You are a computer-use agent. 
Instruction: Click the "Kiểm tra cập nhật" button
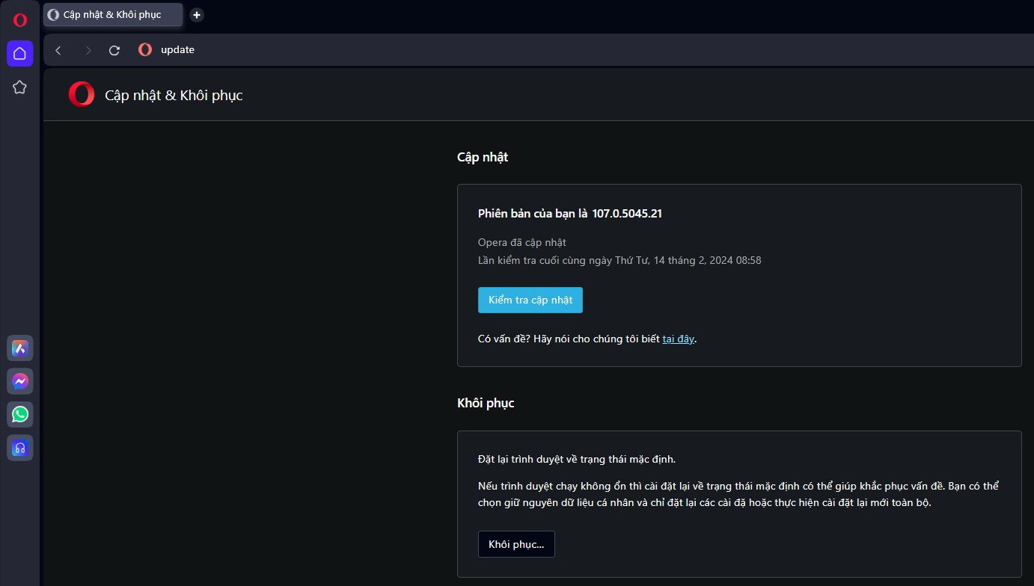point(530,300)
